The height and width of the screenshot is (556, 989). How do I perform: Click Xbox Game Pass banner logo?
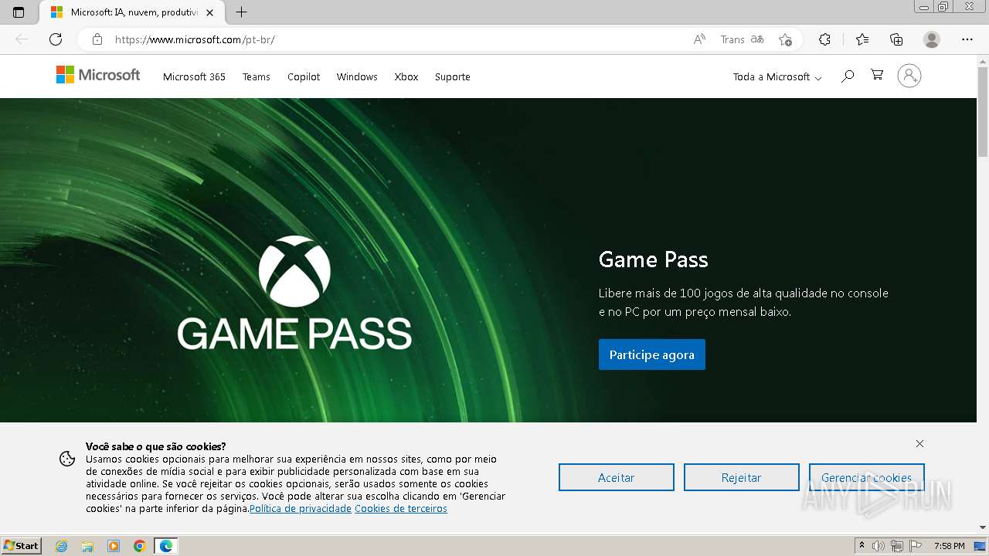tap(294, 292)
